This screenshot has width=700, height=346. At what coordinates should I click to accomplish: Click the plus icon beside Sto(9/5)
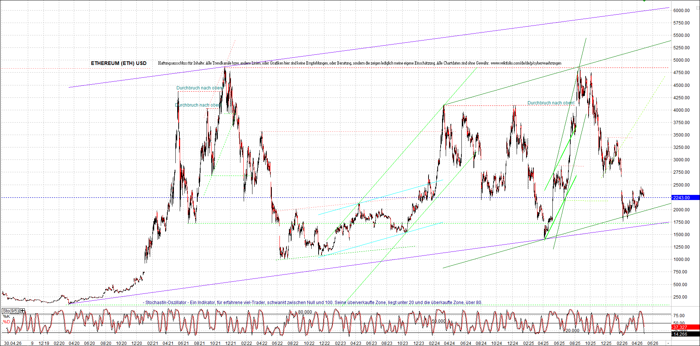point(23,311)
